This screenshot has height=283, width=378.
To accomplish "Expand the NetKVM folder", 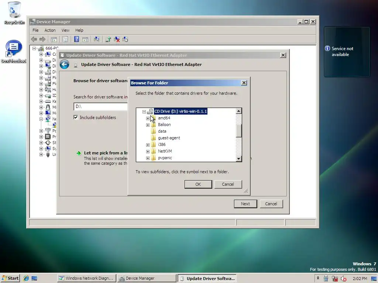I will (x=148, y=151).
